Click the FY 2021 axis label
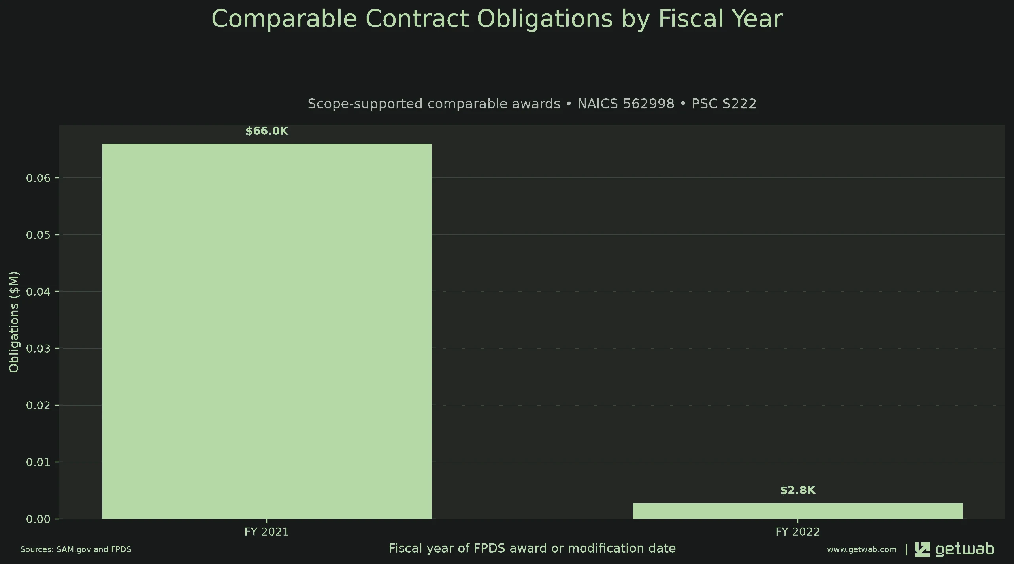Image resolution: width=1014 pixels, height=564 pixels. 267,532
